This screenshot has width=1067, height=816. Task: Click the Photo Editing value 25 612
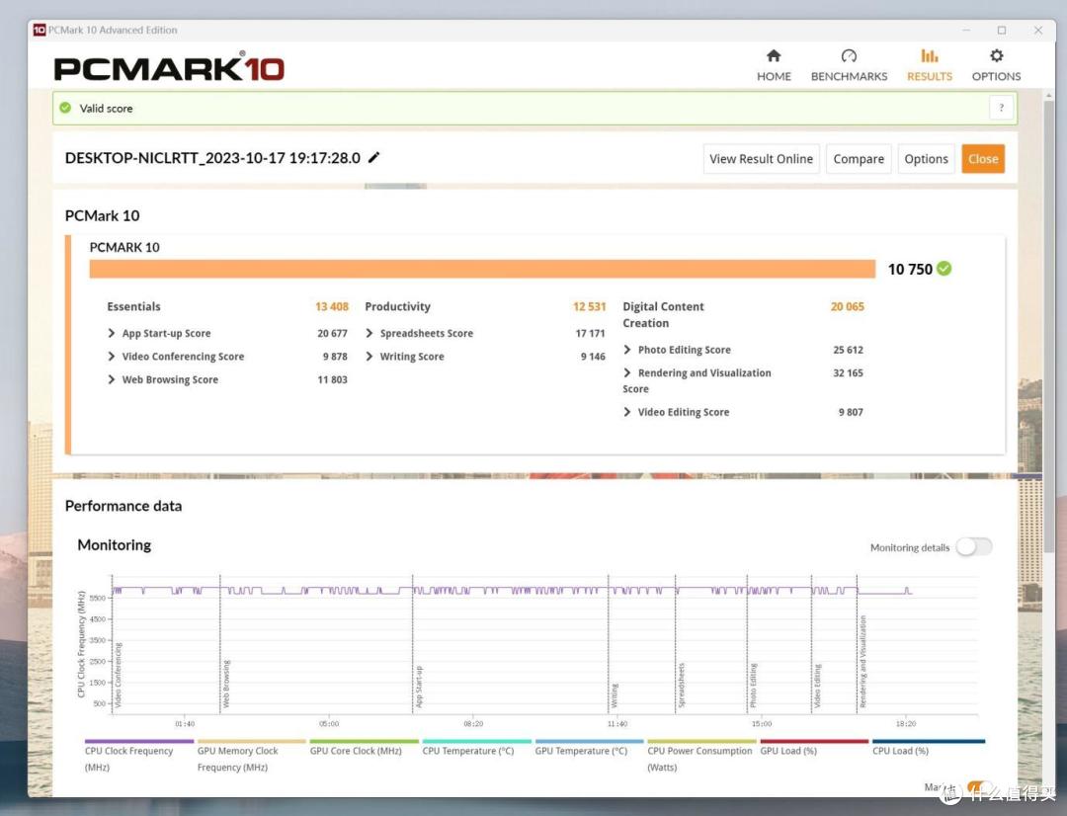click(x=848, y=349)
